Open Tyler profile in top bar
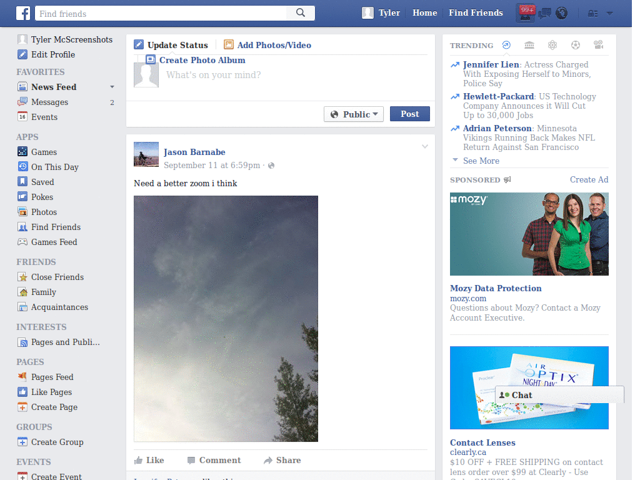Screen dimensions: 640x480 (381, 12)
